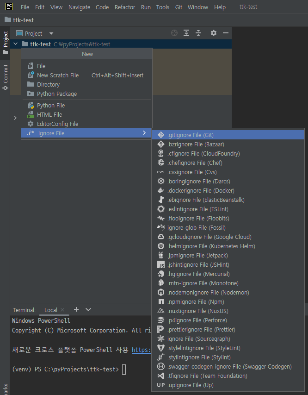Screen dimensions: 308x395
Task: Open the Project view dropdown arrow
Action: [x=51, y=33]
